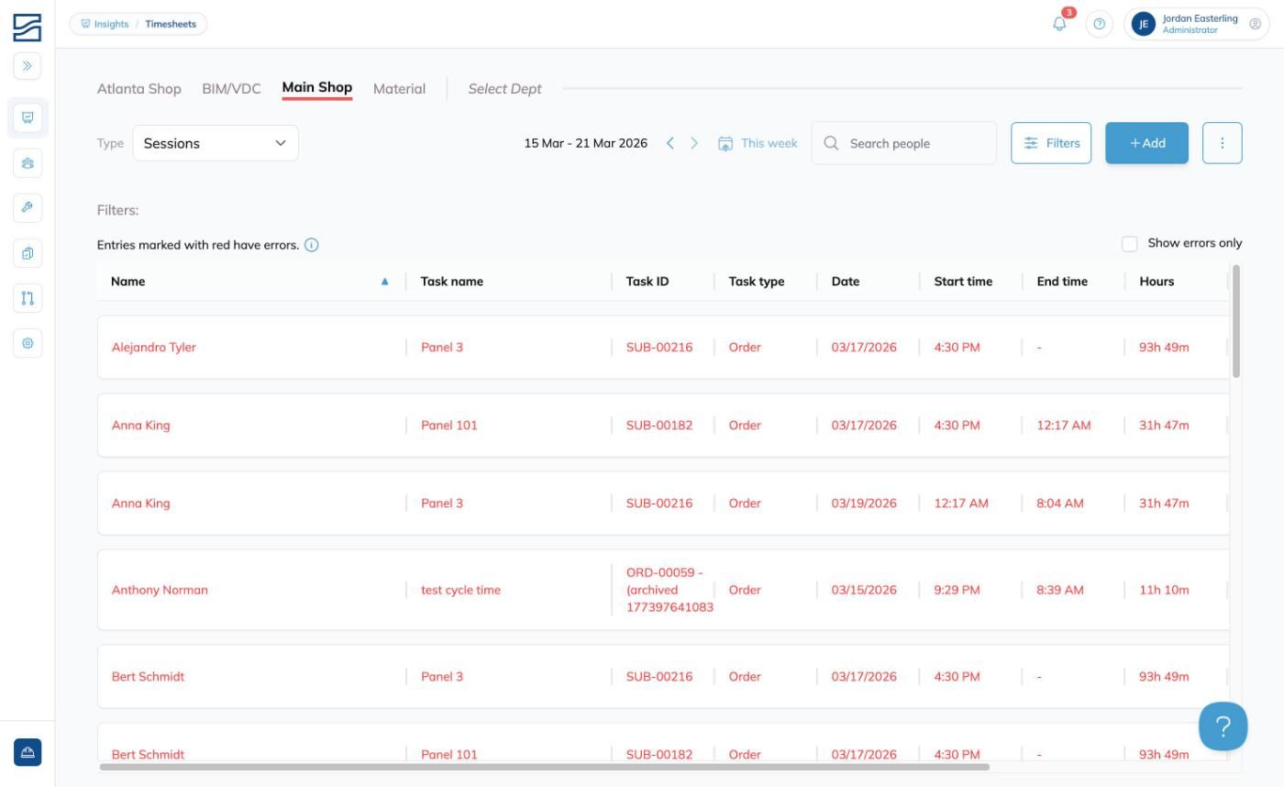The width and height of the screenshot is (1284, 787).
Task: Click the name Alejandro Tyler
Action: click(x=154, y=348)
